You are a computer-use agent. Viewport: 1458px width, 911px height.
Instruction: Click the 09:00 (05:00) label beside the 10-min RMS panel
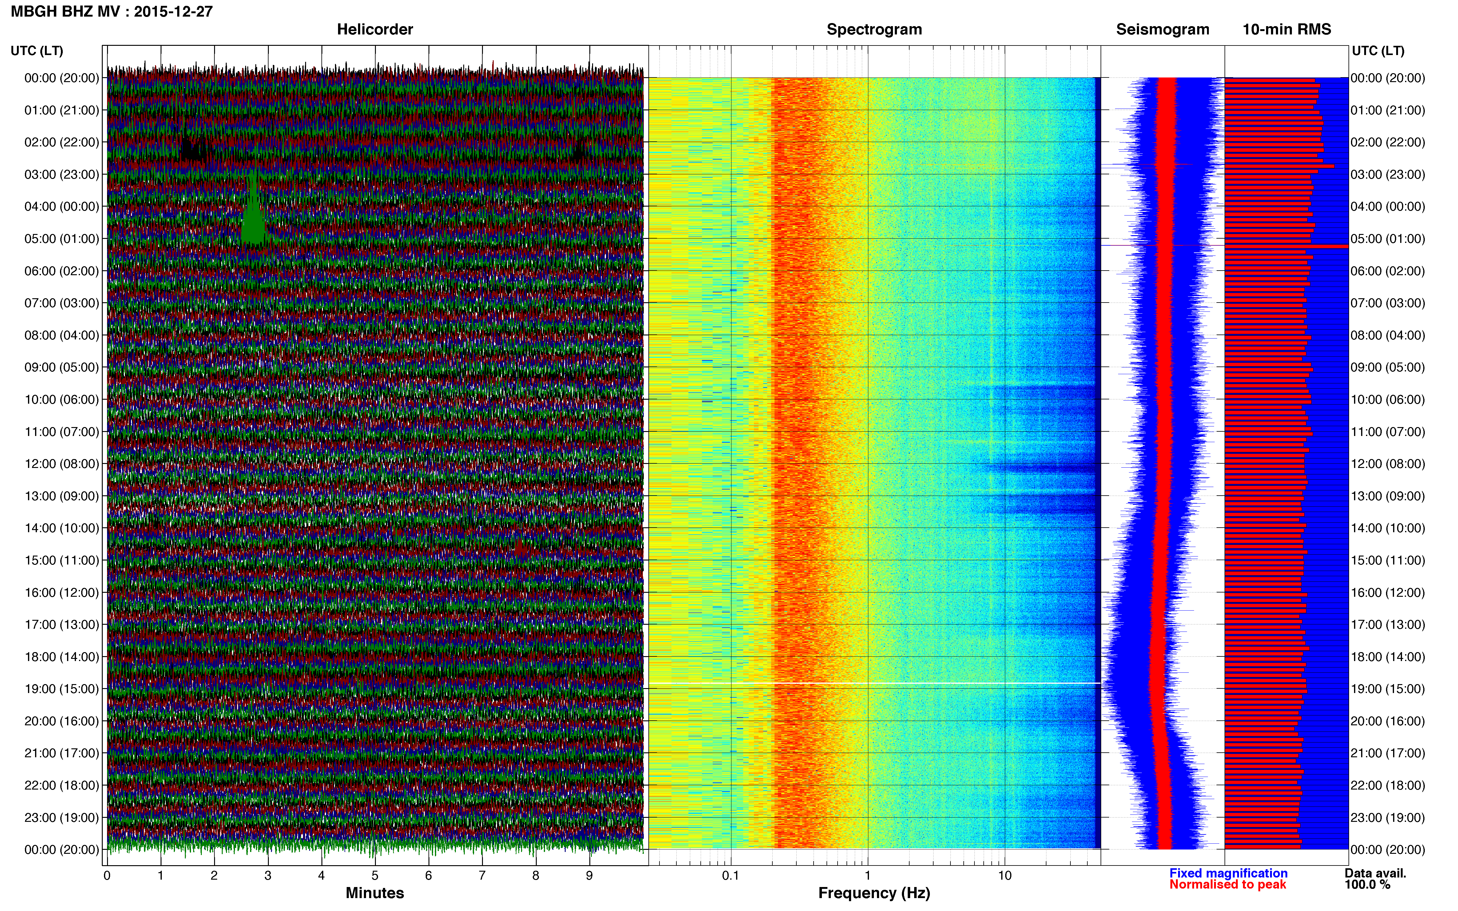pos(1388,367)
